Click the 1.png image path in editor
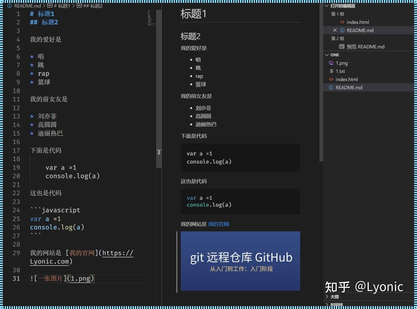The height and width of the screenshot is (309, 417). (x=81, y=278)
